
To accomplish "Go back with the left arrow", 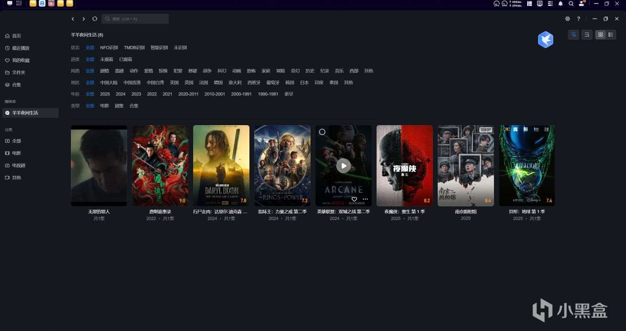I will (73, 19).
